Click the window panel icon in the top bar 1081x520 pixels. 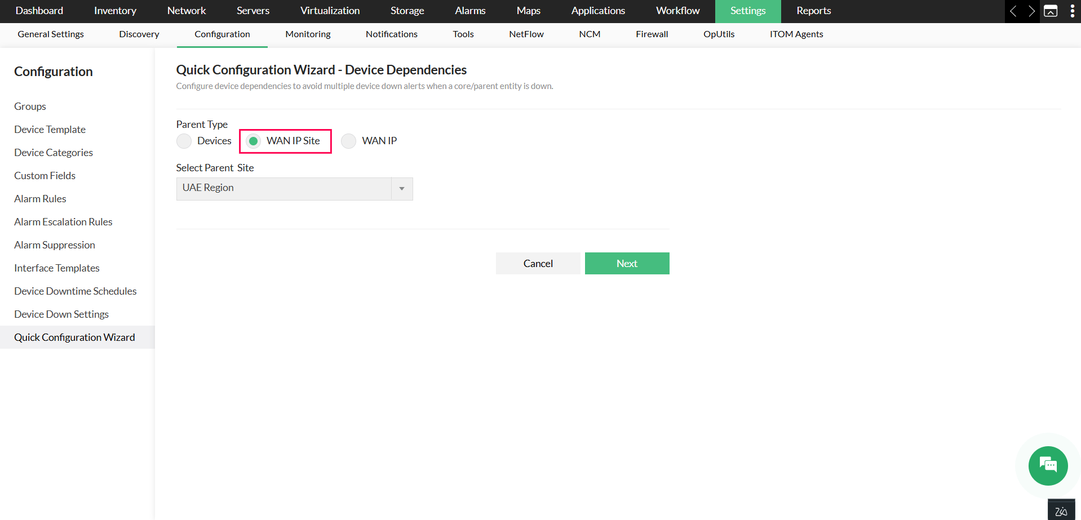(1051, 11)
